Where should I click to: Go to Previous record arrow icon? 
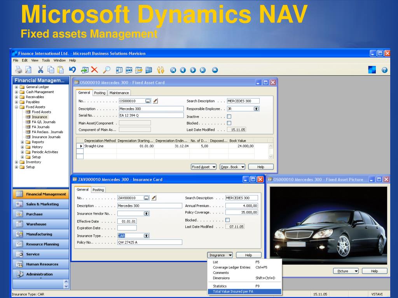tap(183, 70)
